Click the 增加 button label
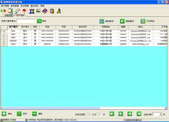Viewport: 169px width, 122px height. point(10,114)
